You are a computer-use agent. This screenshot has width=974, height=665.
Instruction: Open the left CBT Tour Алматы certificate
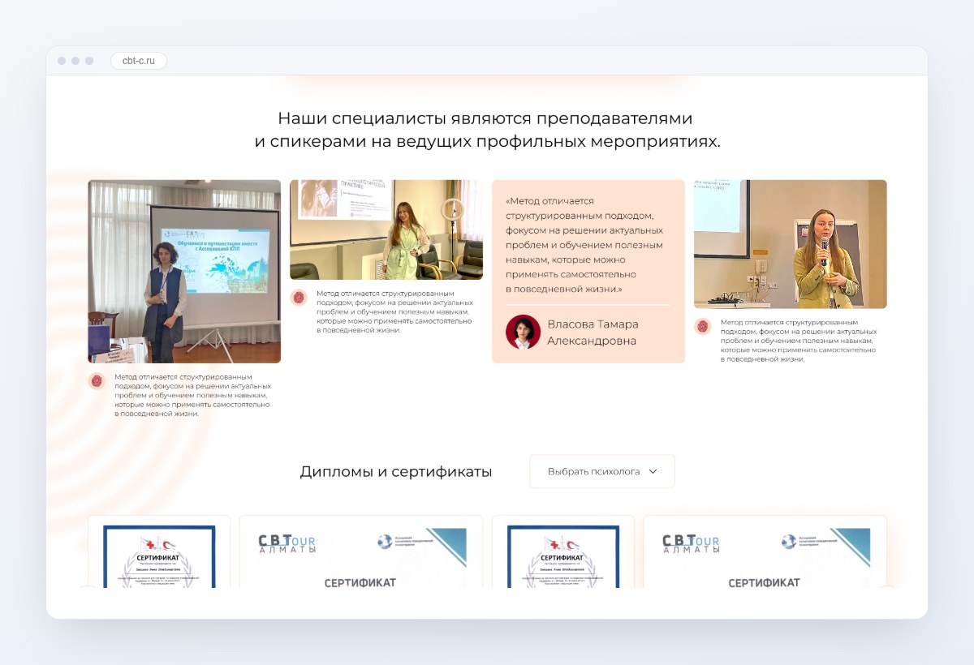pos(361,551)
